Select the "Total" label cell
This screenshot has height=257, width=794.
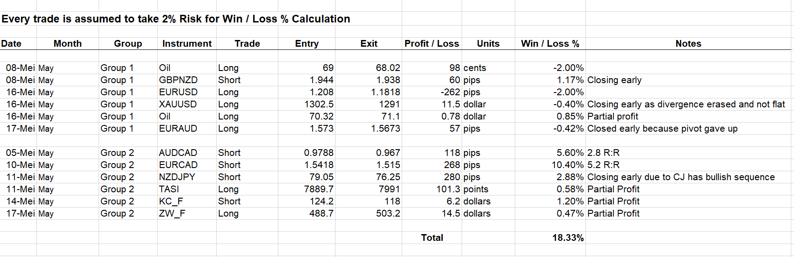click(431, 238)
